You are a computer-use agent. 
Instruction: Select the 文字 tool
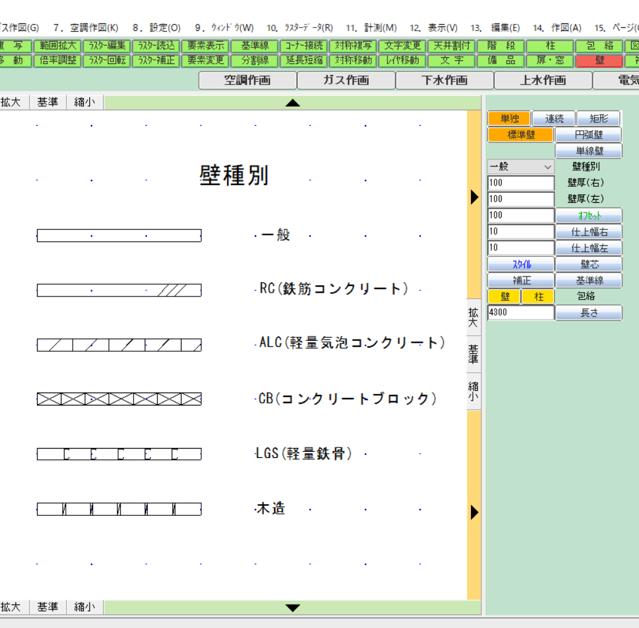452,61
